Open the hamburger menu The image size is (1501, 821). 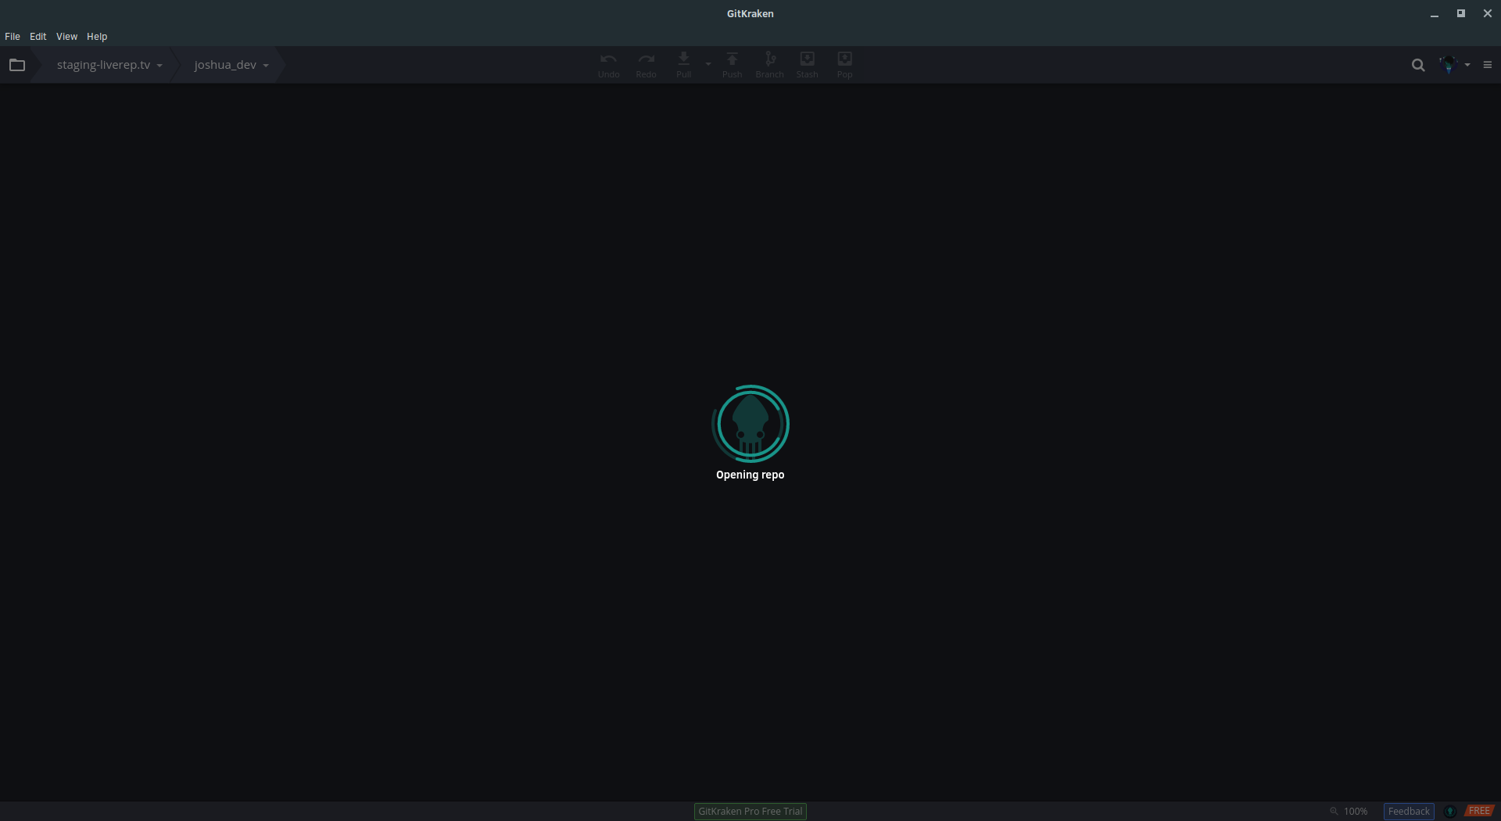1488,65
